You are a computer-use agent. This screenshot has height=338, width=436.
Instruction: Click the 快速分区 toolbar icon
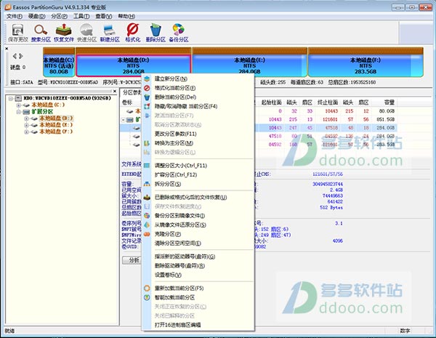86,33
